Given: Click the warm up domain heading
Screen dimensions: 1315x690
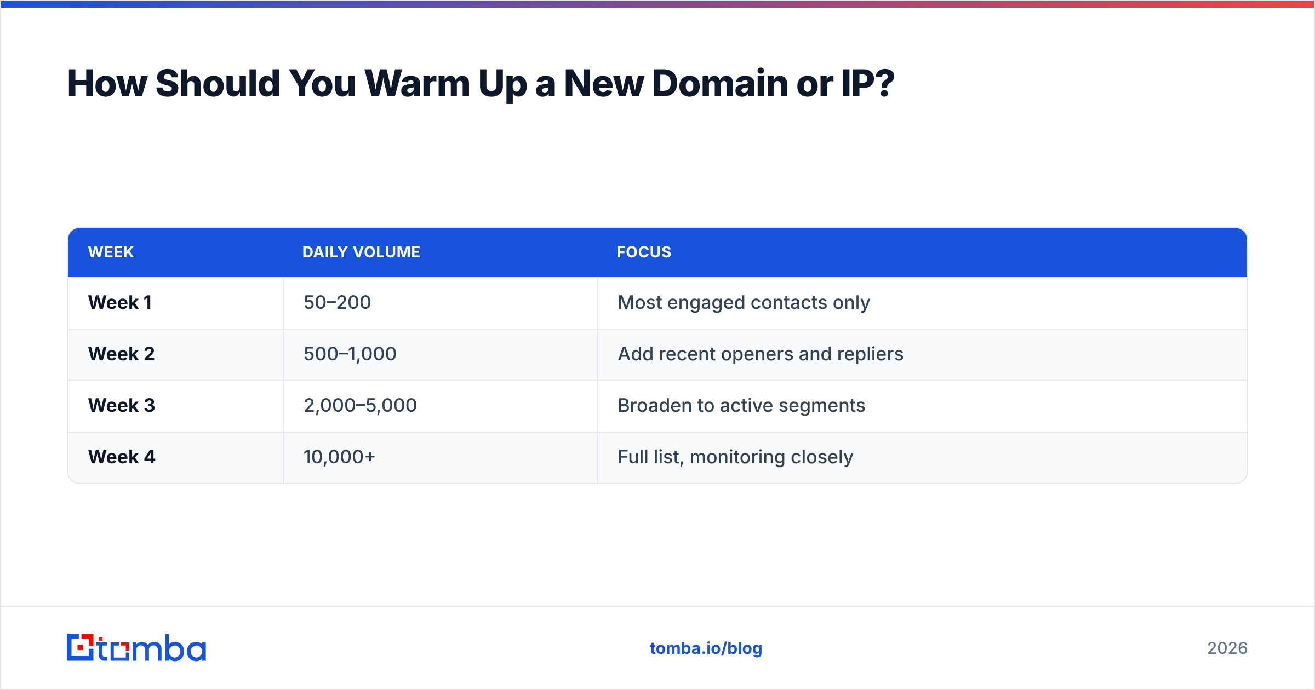Looking at the screenshot, I should (x=481, y=84).
